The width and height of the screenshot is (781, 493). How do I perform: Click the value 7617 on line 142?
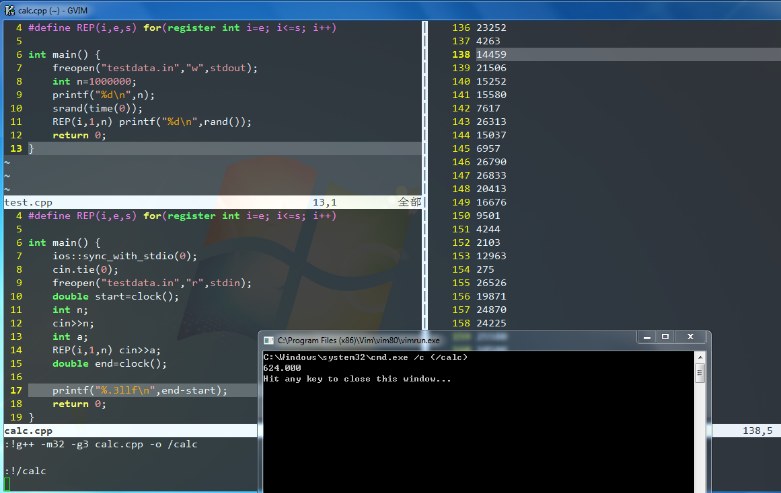pos(488,108)
